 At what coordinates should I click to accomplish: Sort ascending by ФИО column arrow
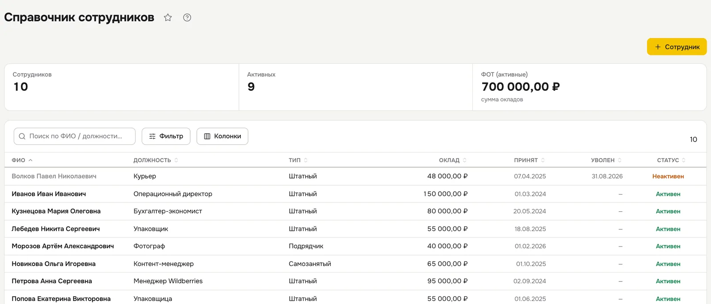point(30,160)
